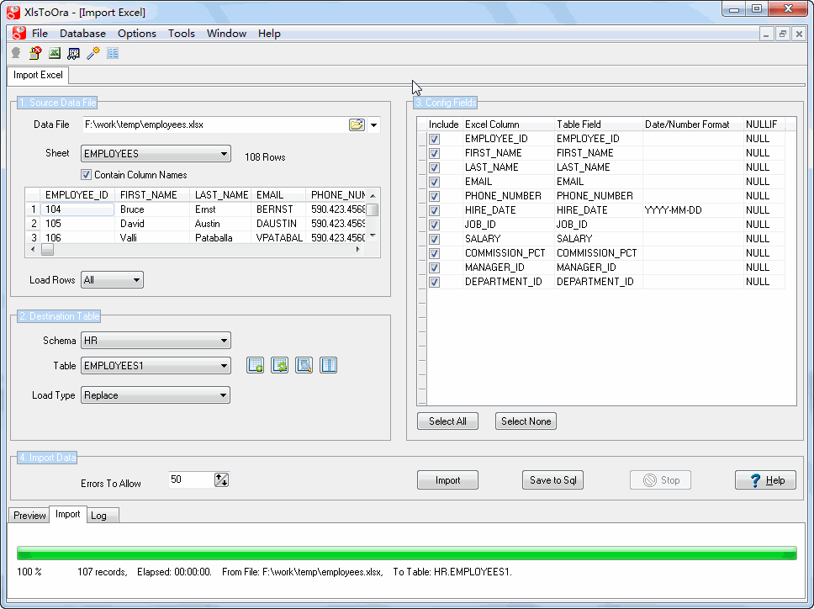Uncheck Include for HIRE_DATE row
Screen dimensions: 814x609
[x=435, y=210]
